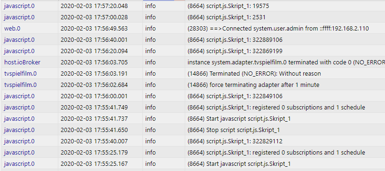The image size is (385, 171).
Task: Click the Connected system.user.admin message
Action: click(278, 29)
